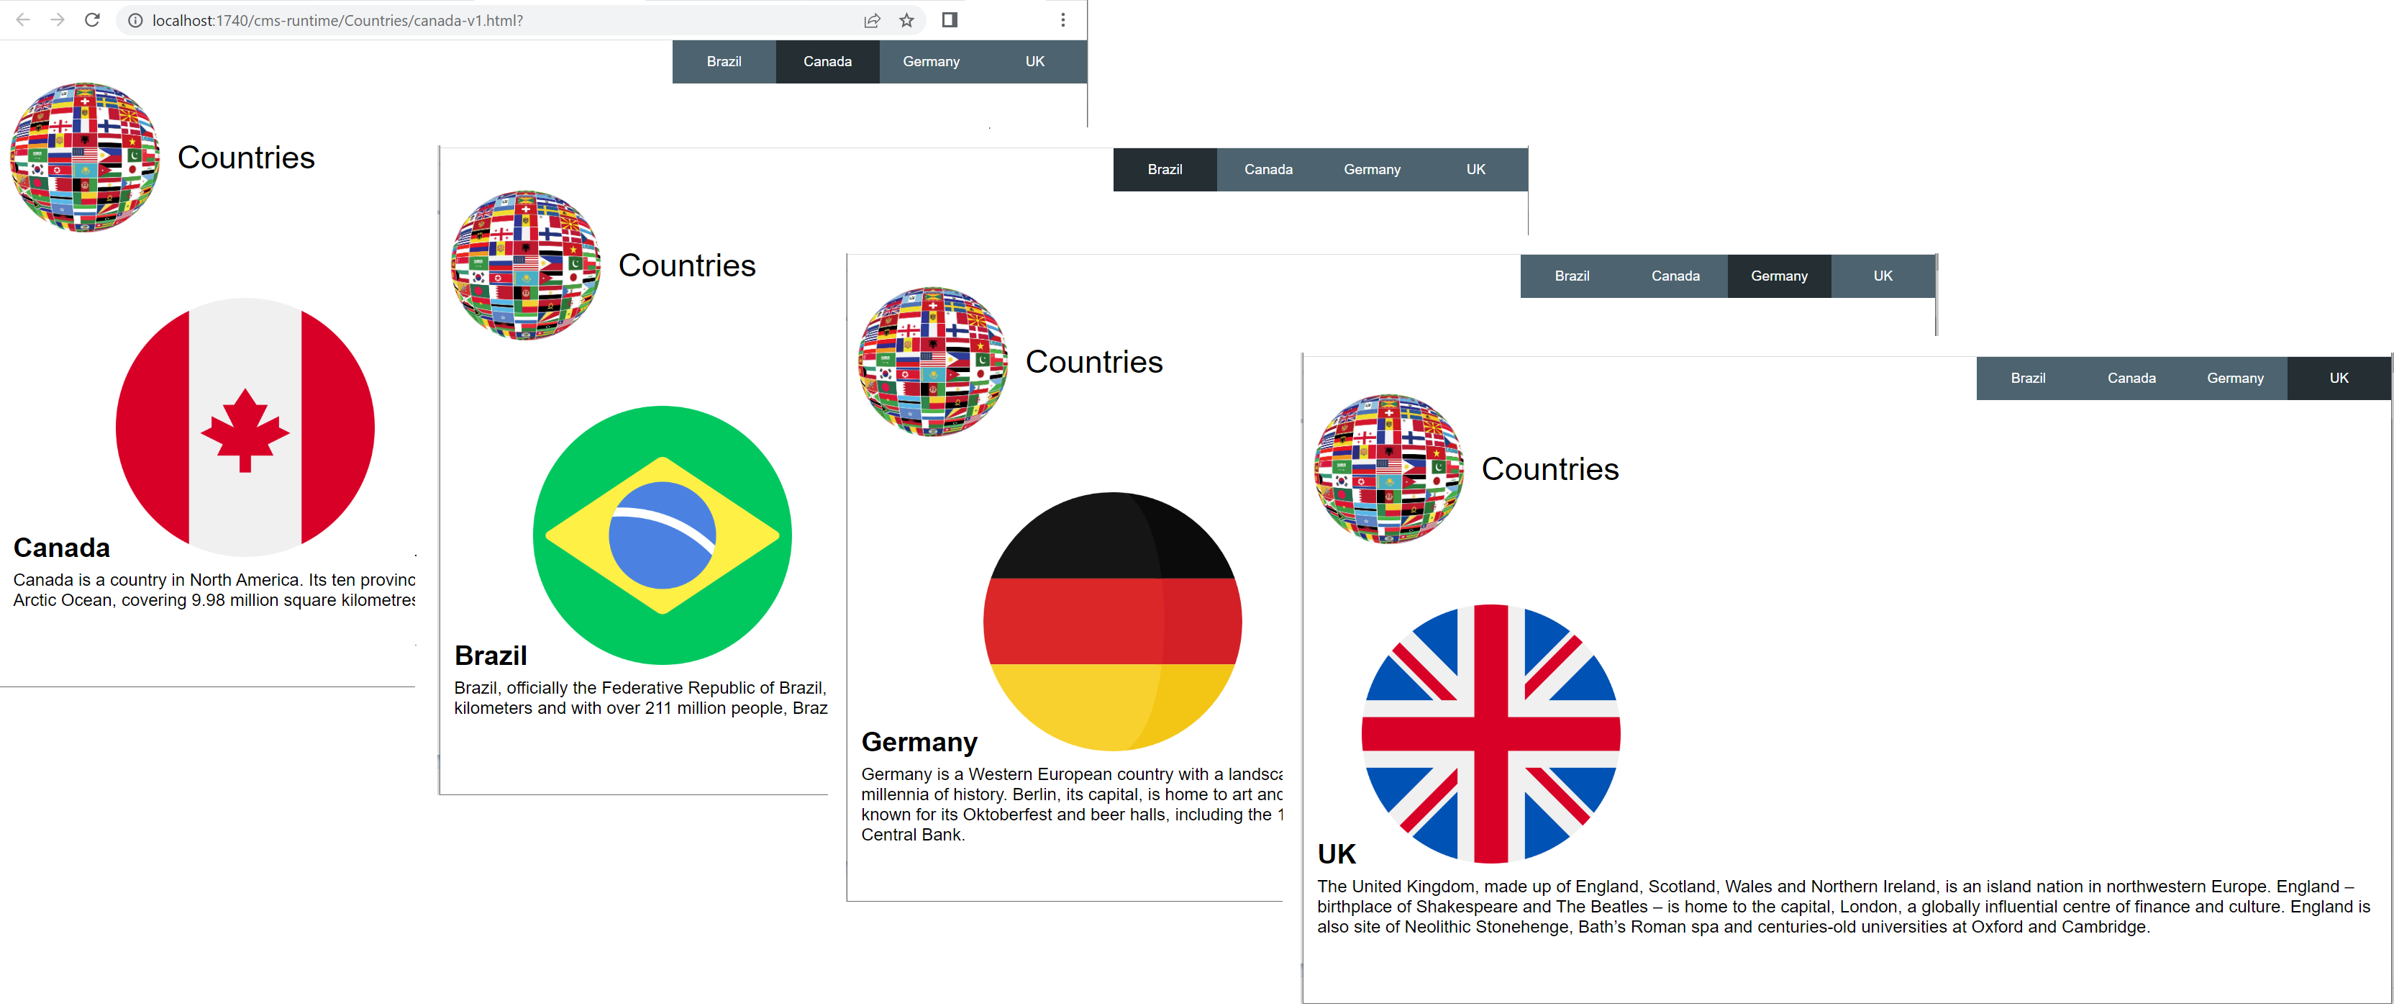Screen dimensions: 2394x1006
Task: Click the Countries title on the Germany page
Action: tap(1094, 363)
